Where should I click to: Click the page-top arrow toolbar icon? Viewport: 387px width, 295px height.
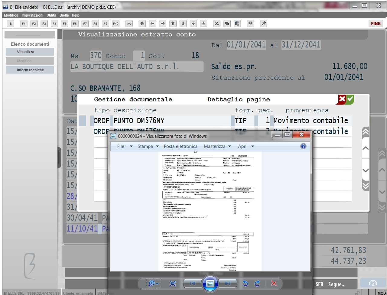tap(193, 24)
